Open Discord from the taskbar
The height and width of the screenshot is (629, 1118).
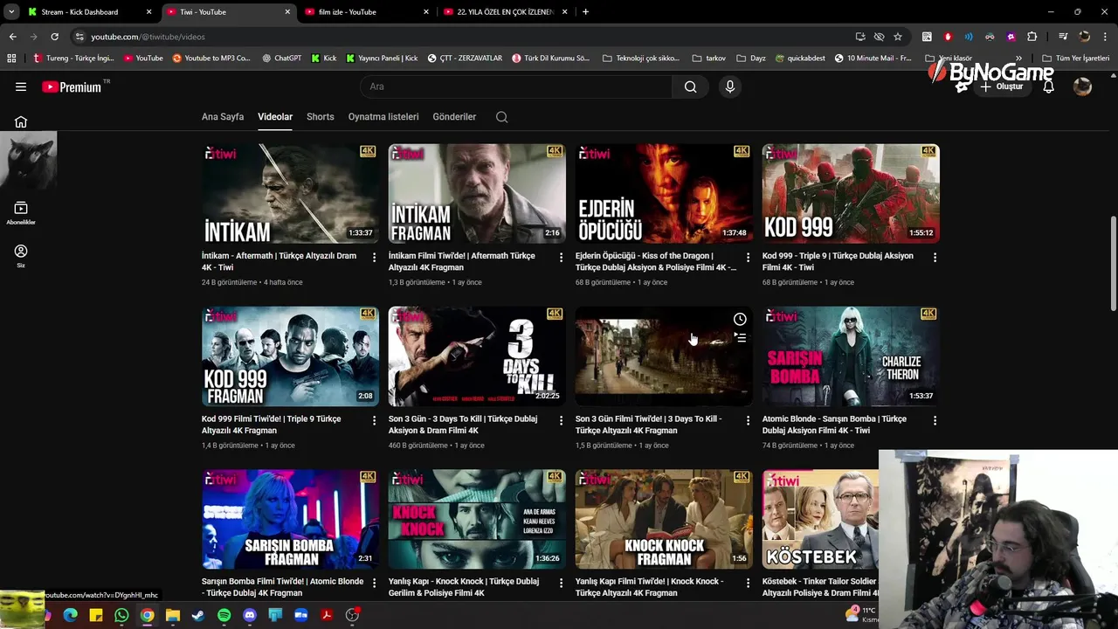point(250,615)
